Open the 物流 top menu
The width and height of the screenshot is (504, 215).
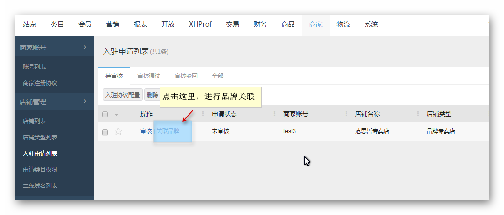(x=343, y=24)
